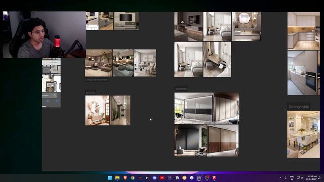Open the Windows Start menu
This screenshot has height=182, width=324.
click(x=110, y=178)
